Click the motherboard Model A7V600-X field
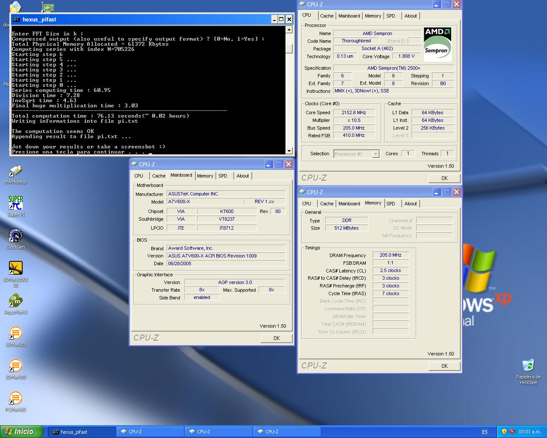 [205, 201]
